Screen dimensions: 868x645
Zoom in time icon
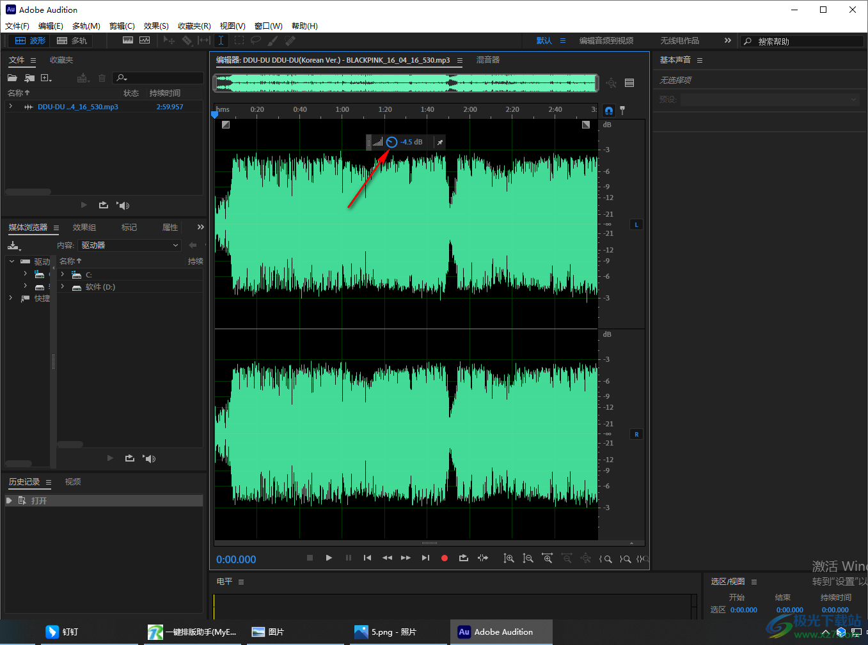tap(547, 558)
